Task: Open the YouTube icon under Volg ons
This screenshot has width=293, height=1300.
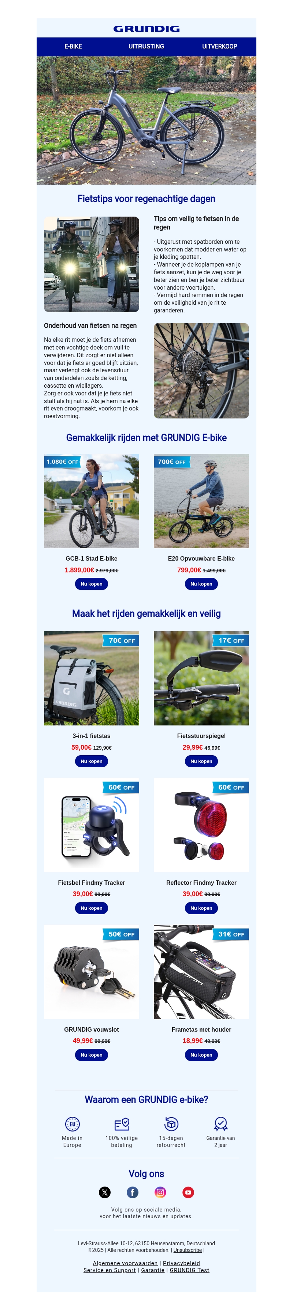Action: click(188, 1192)
